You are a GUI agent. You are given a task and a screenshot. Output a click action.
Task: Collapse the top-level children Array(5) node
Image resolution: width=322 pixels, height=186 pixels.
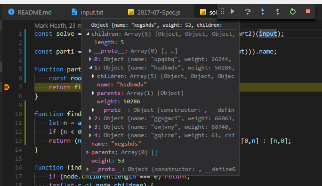[x=88, y=34]
